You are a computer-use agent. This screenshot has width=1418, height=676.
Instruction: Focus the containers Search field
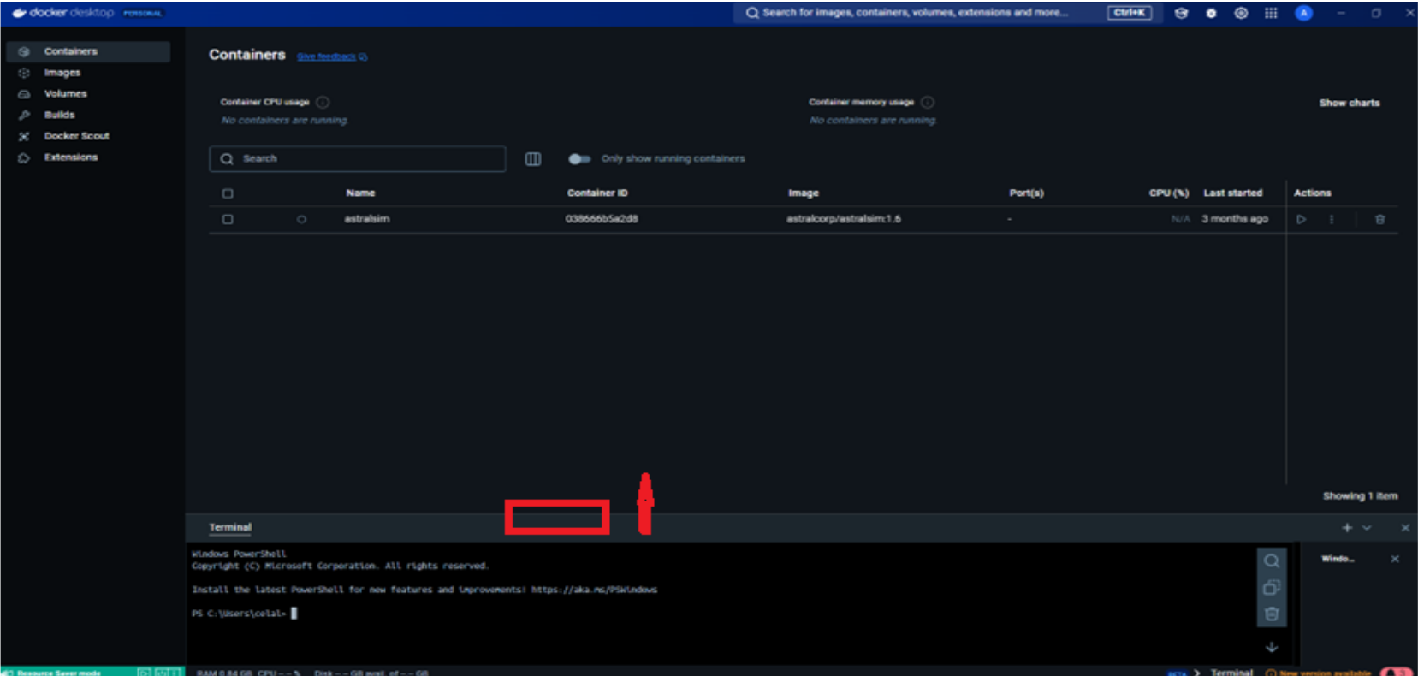(357, 158)
